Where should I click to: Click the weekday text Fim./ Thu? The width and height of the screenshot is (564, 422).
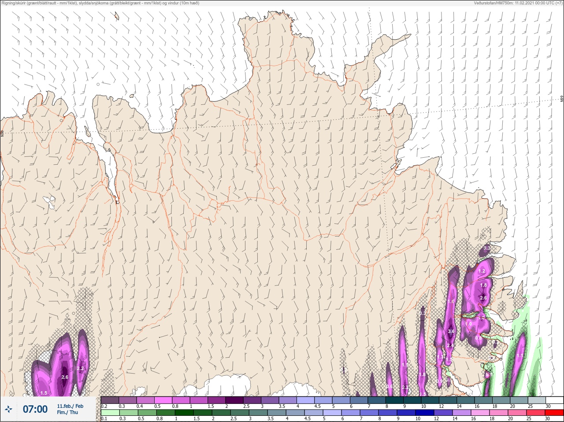coord(67,412)
